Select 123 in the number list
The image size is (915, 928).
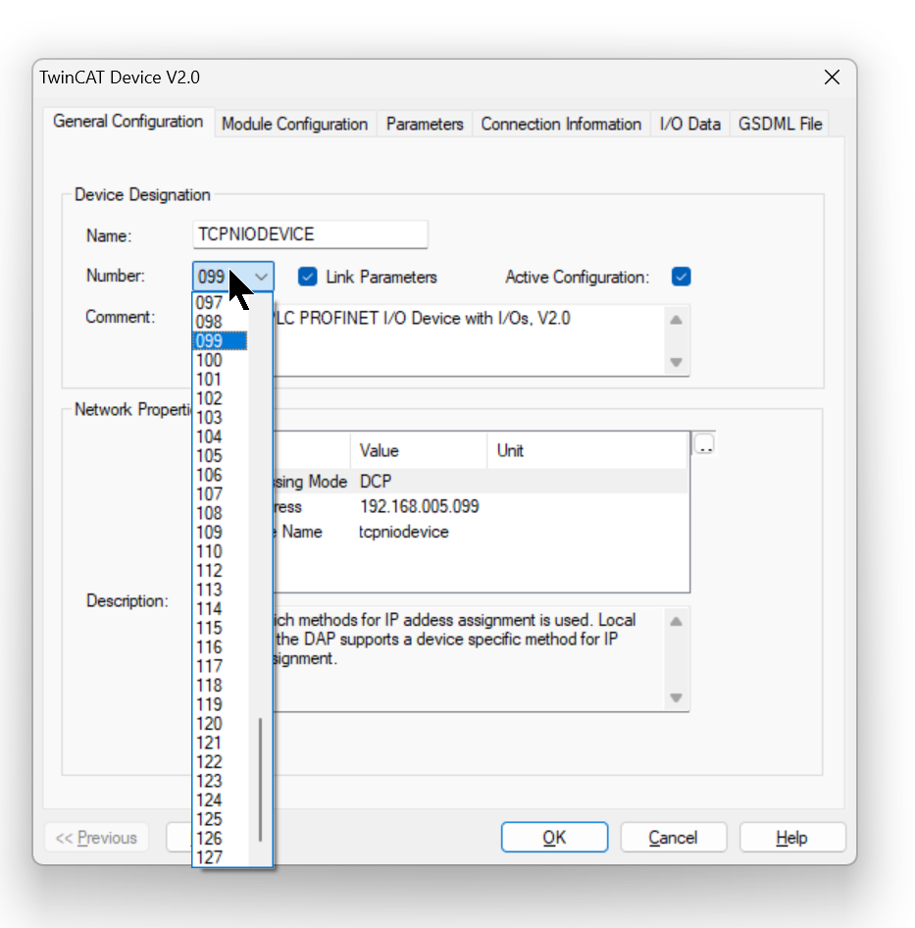tap(220, 781)
